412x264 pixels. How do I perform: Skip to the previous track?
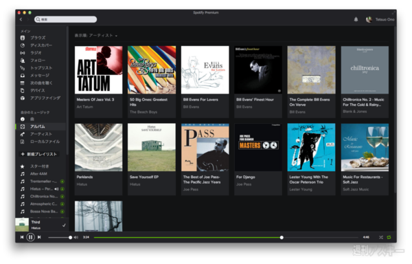pos(22,237)
